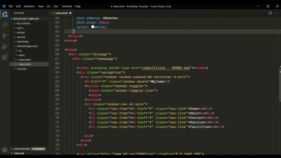
Task: Open the Go menu
Action: (x=48, y=6)
